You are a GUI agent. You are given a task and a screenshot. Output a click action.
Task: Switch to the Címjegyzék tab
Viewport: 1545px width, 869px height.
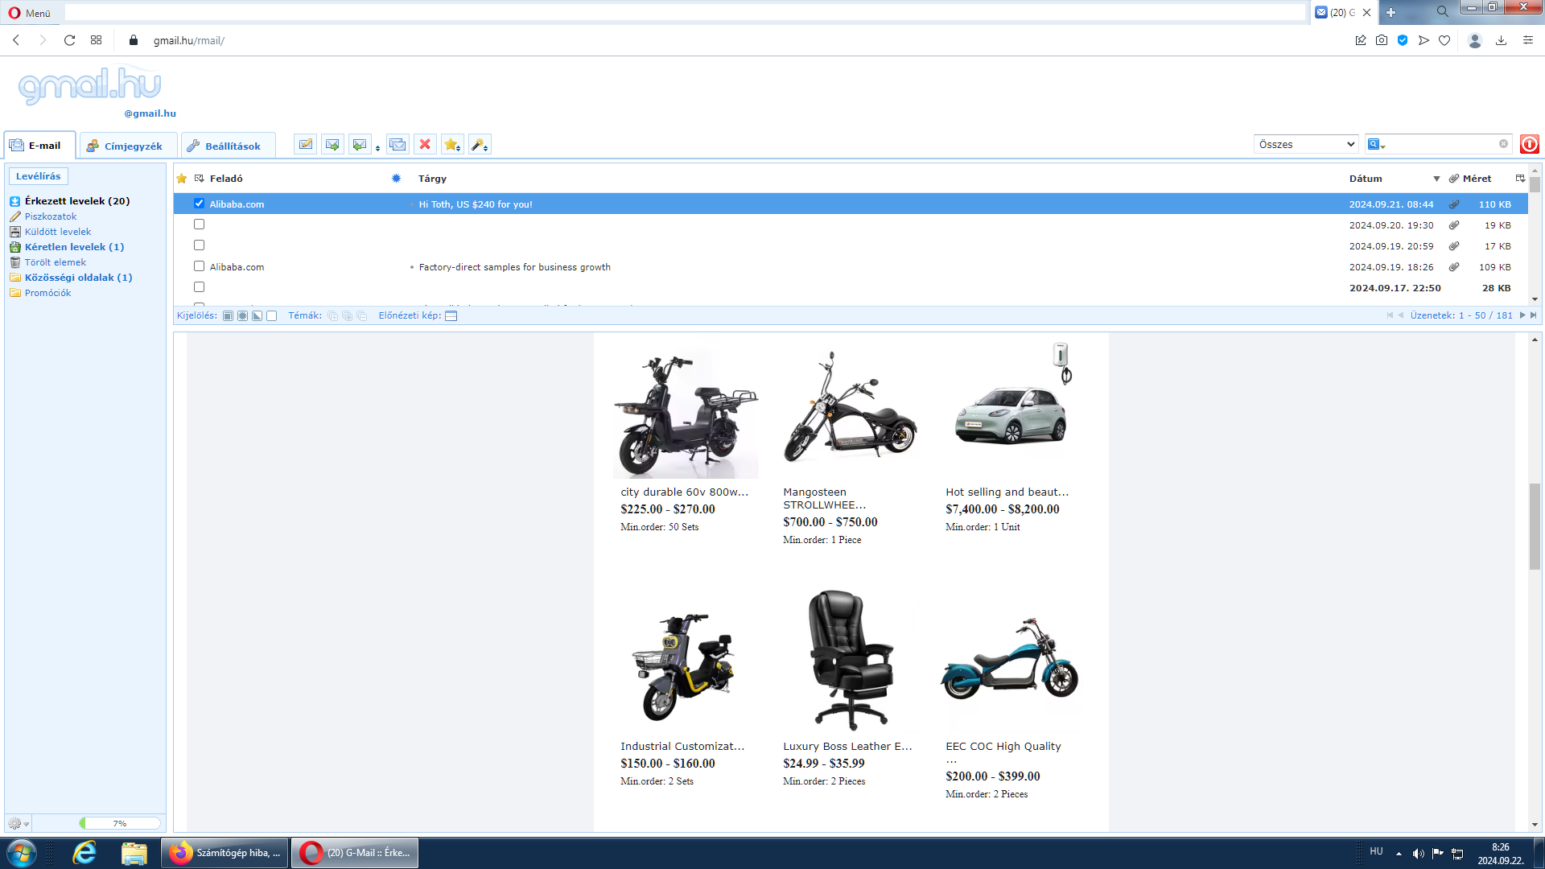[x=124, y=146]
